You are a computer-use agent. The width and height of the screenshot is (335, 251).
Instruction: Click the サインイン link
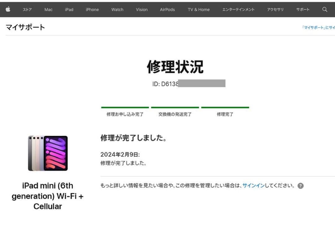pos(253,186)
